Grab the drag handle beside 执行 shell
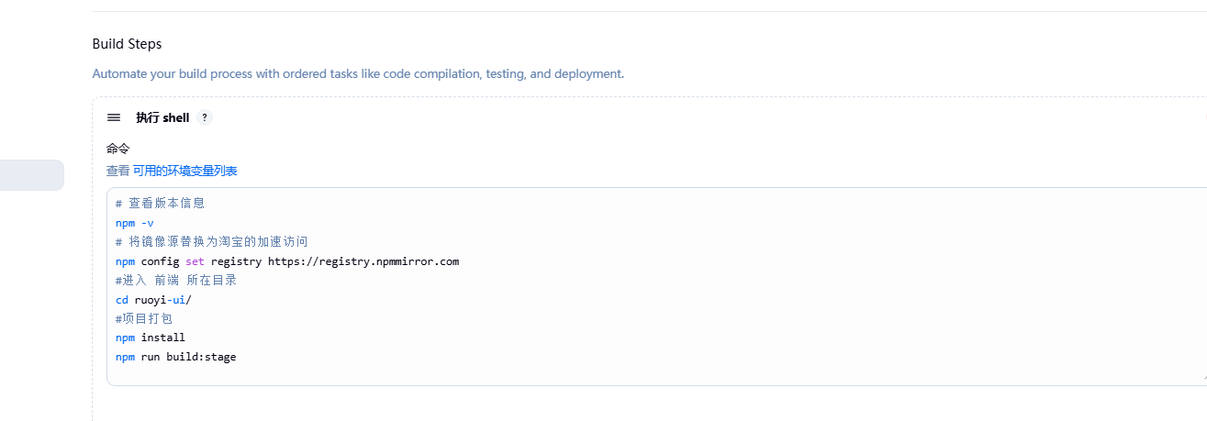This screenshot has height=421, width=1207. [x=114, y=117]
